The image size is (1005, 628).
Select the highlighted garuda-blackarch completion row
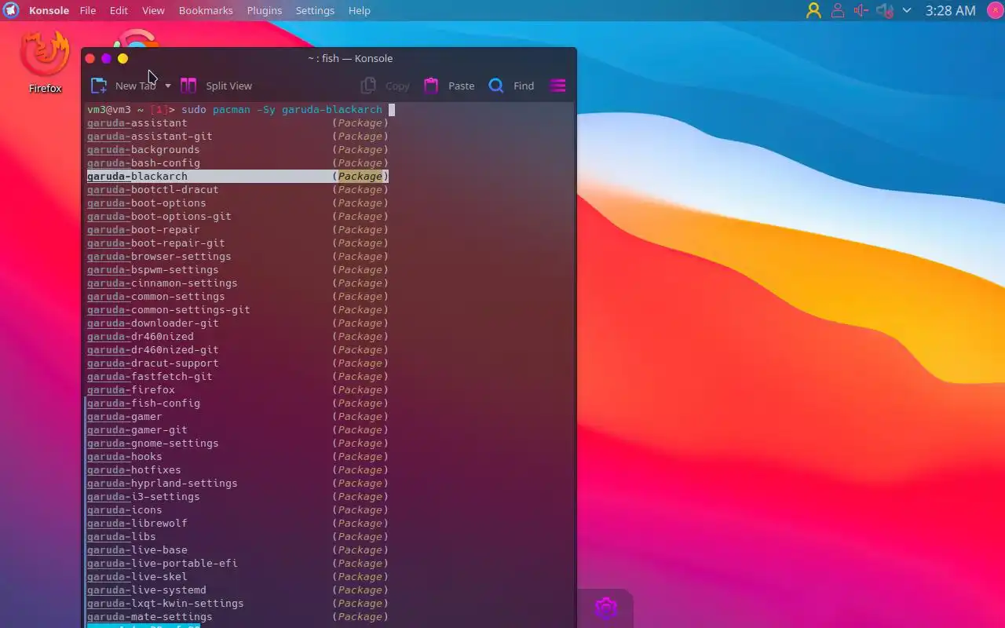pos(238,176)
